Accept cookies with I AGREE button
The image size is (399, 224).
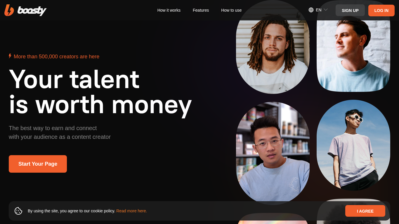click(x=365, y=211)
